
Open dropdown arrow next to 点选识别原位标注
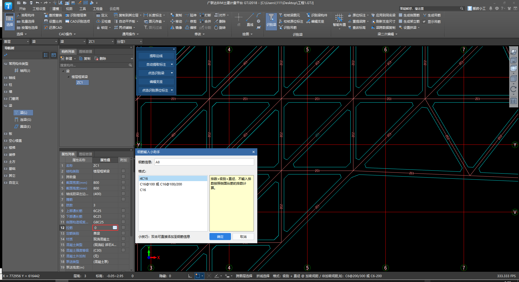pyautogui.click(x=172, y=90)
